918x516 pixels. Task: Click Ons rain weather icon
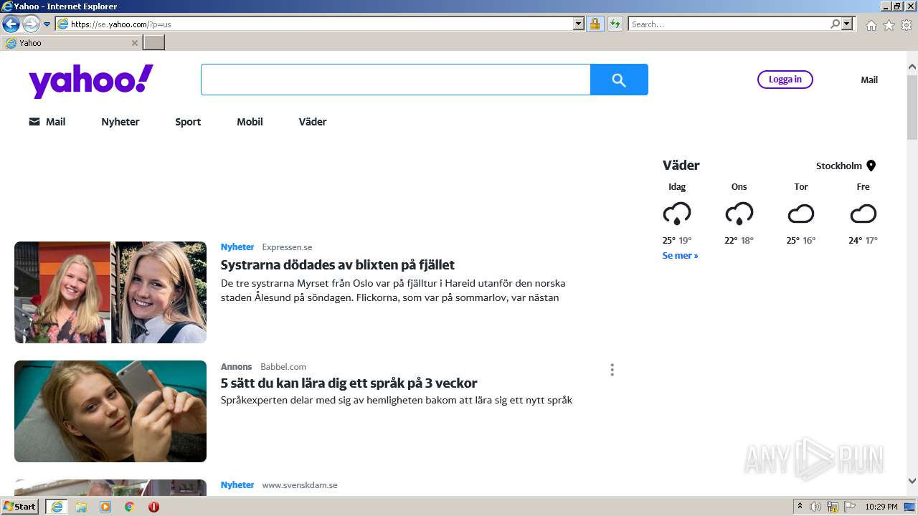click(739, 214)
